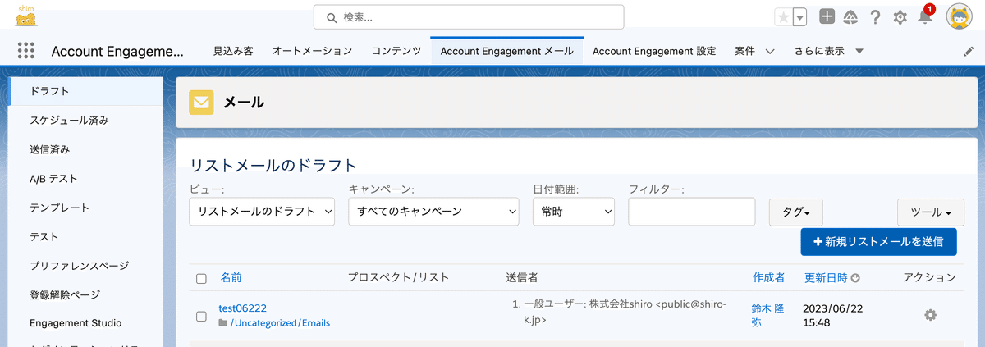Click the yellow mail envelope icon
This screenshot has height=347, width=985.
[201, 103]
